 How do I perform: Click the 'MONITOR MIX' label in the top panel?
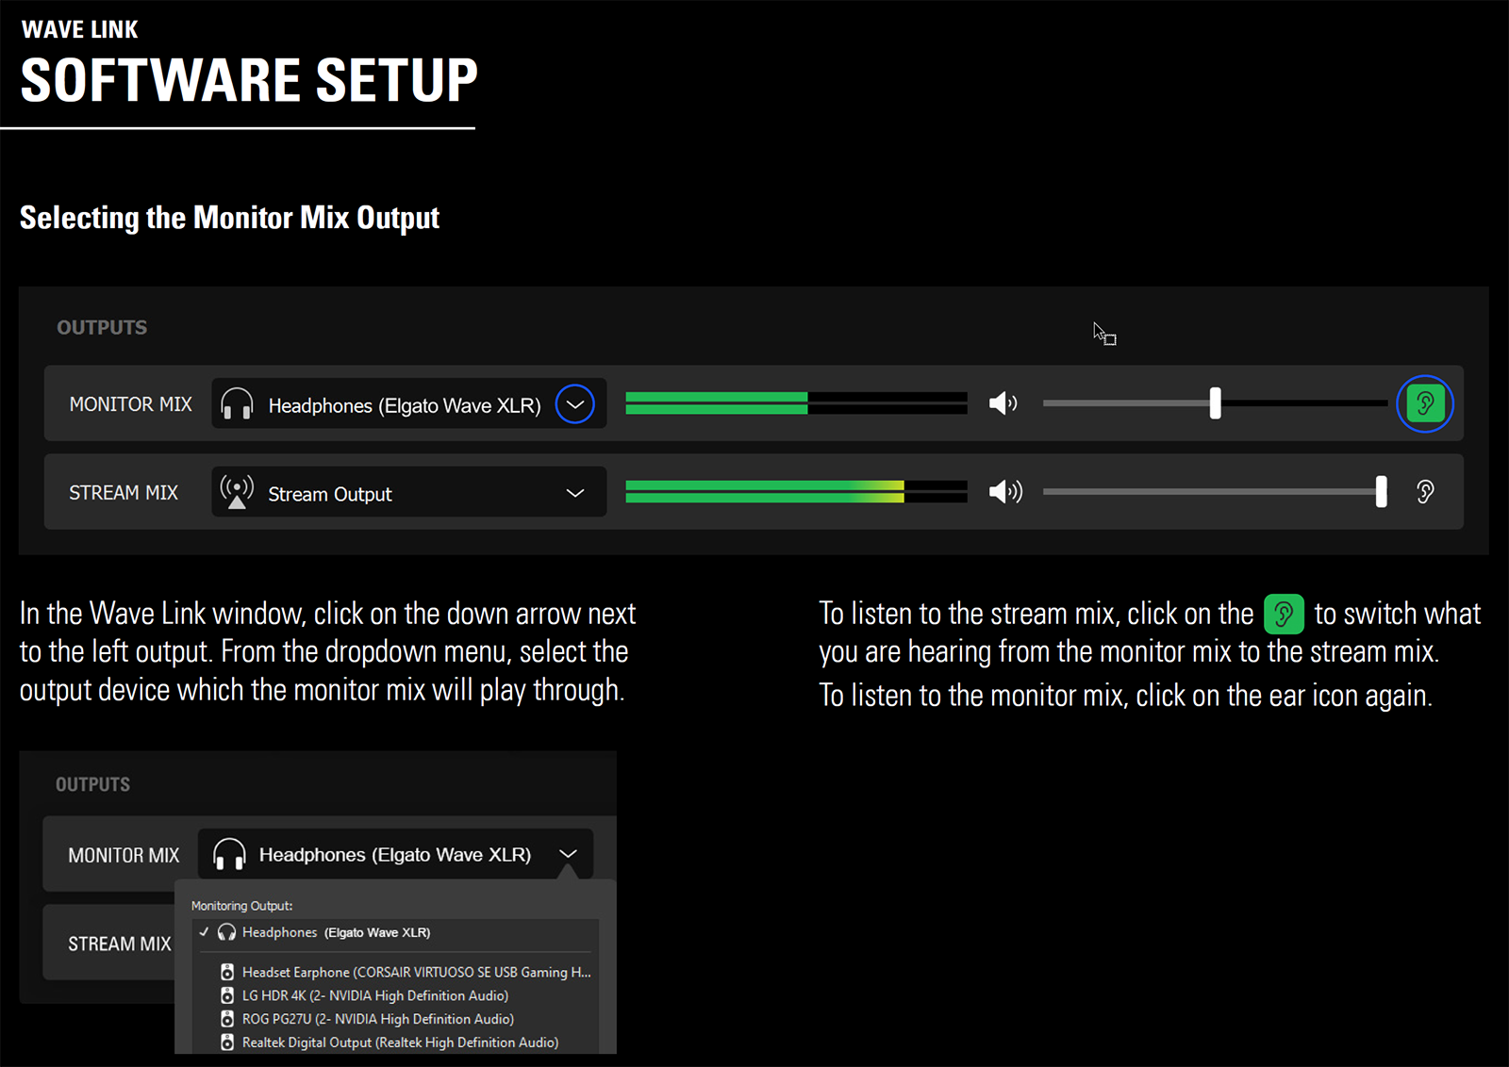[x=131, y=404]
